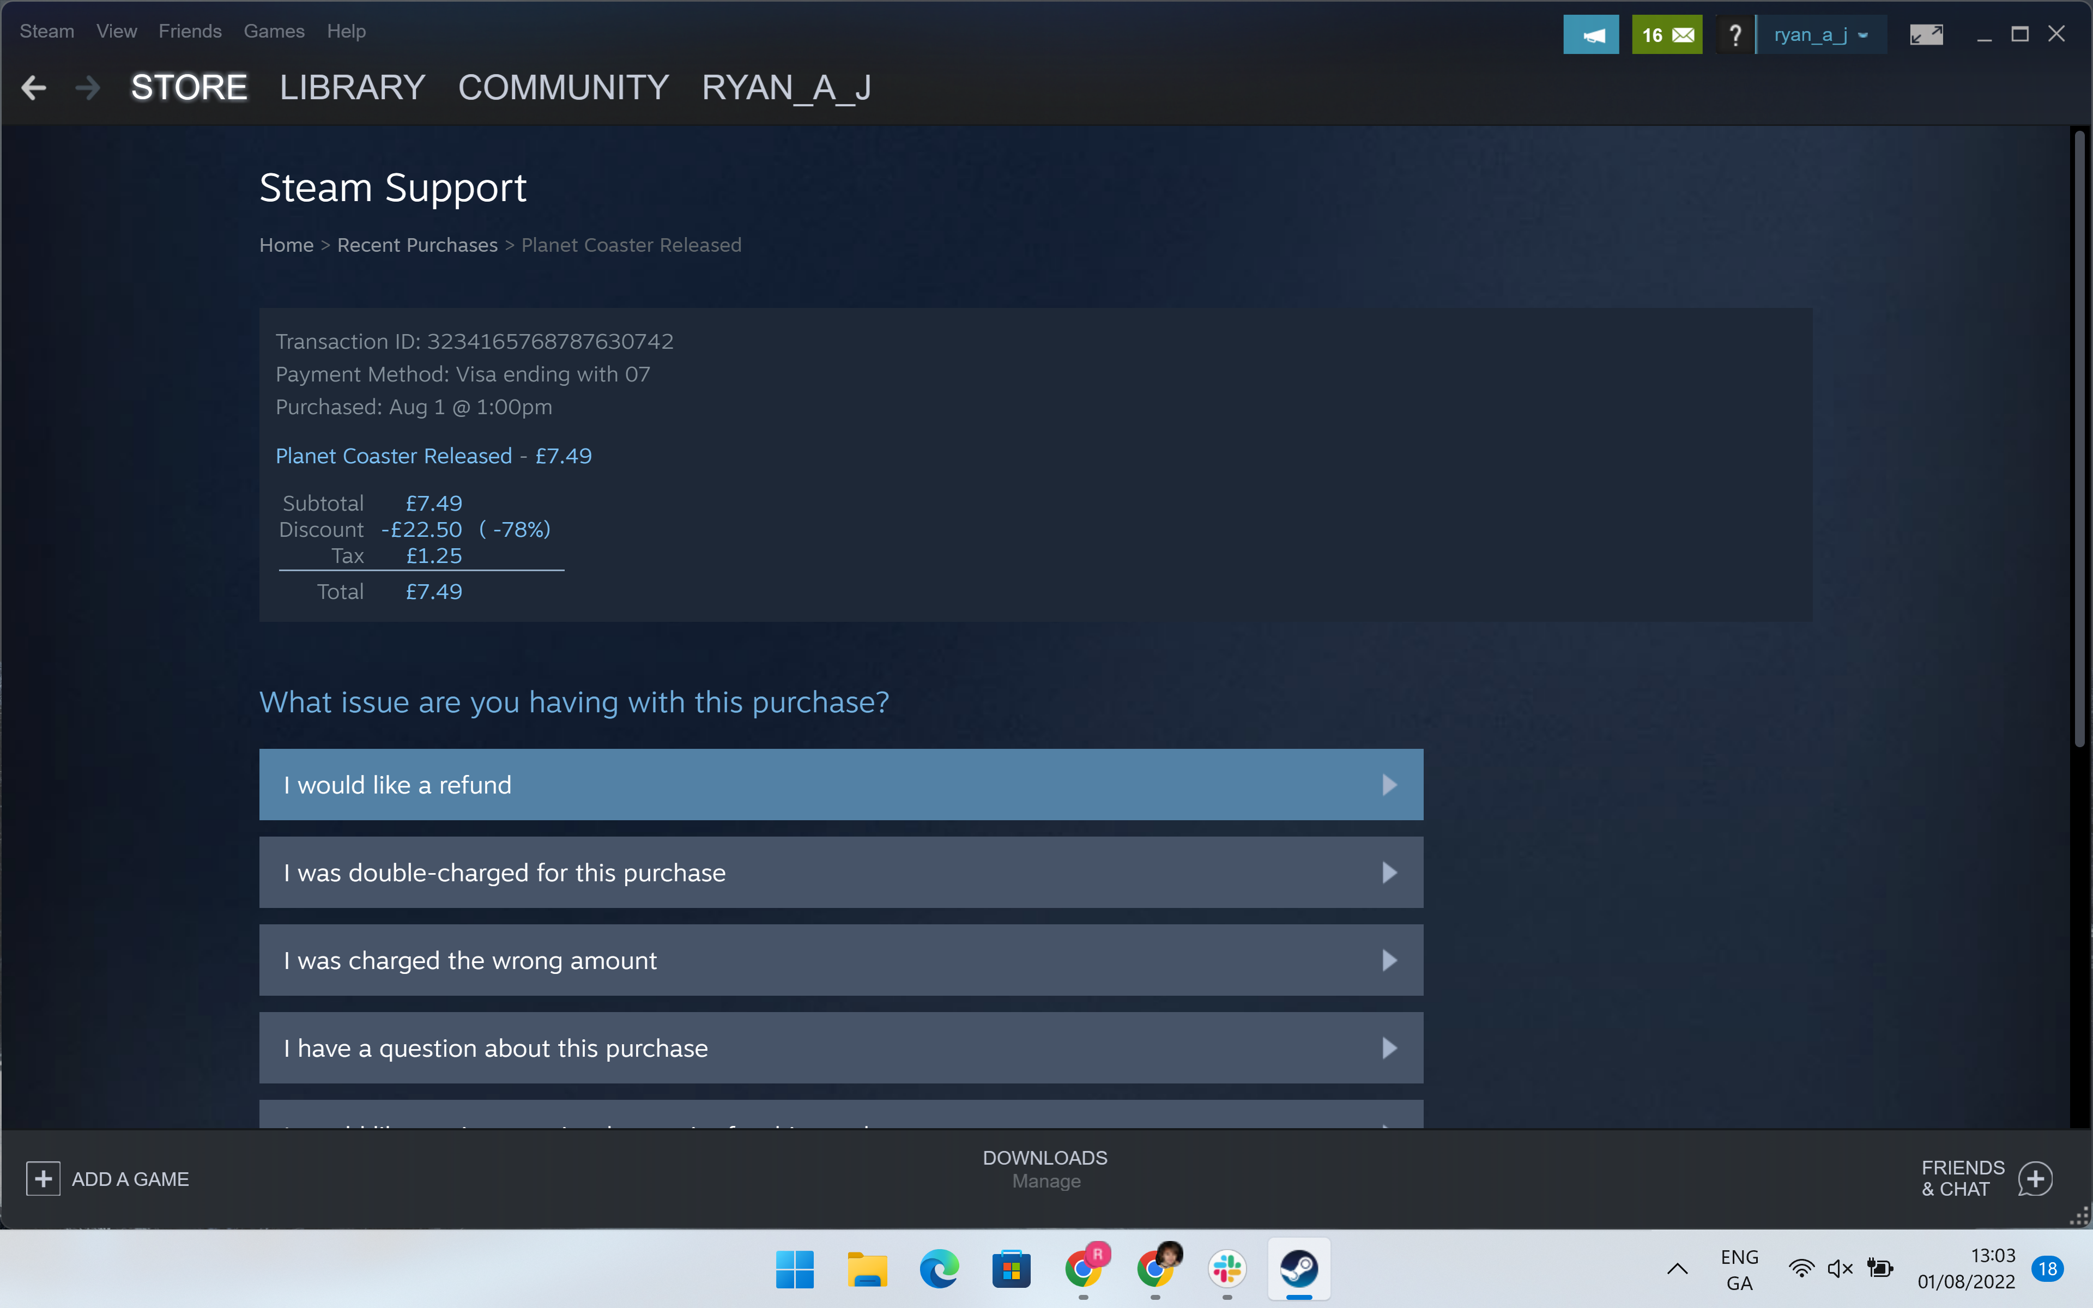This screenshot has height=1308, width=2093.
Task: Open the RYAN_A_J profile tab
Action: (x=786, y=87)
